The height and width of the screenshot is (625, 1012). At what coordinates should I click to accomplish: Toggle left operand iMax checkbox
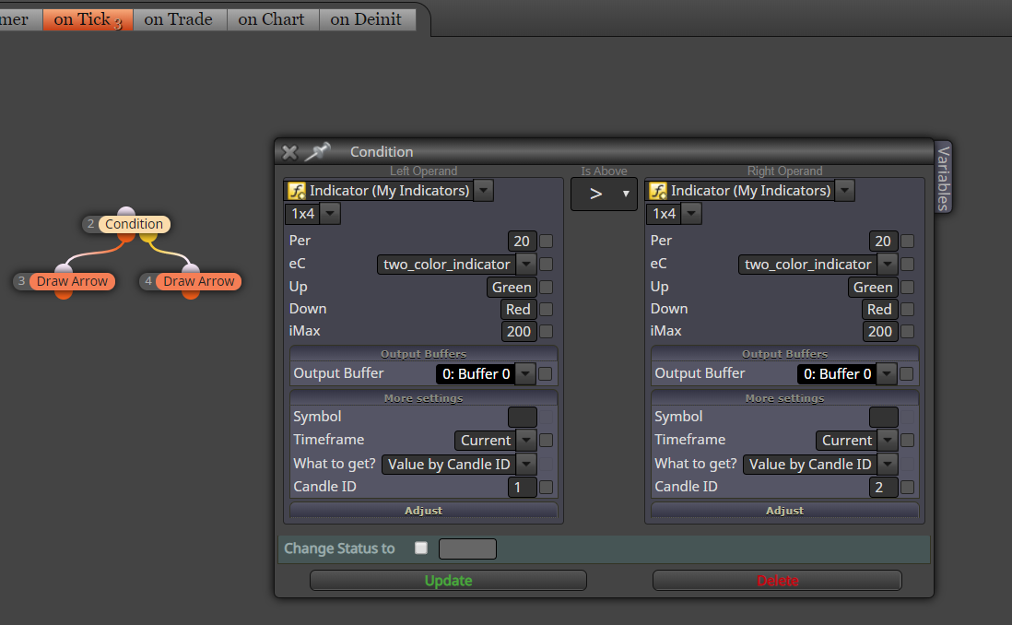click(x=546, y=331)
